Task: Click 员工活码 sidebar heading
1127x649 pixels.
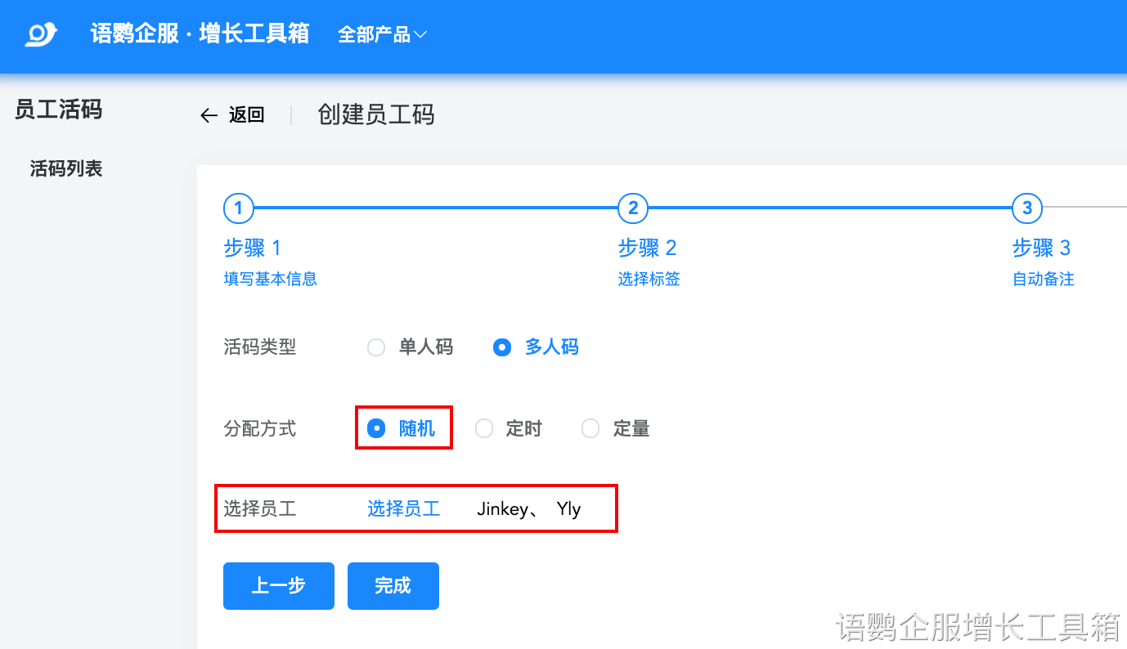Action: click(59, 110)
